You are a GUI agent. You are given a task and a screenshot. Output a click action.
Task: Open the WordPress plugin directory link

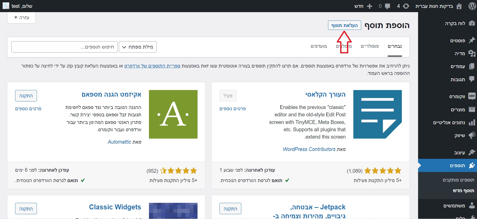click(152, 66)
